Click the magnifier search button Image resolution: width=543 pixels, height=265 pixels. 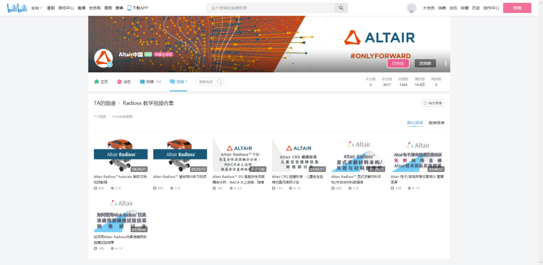[x=341, y=8]
